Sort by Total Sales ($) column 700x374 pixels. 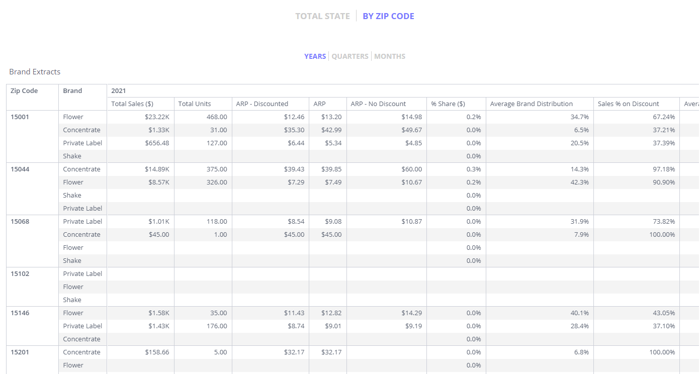coord(132,104)
